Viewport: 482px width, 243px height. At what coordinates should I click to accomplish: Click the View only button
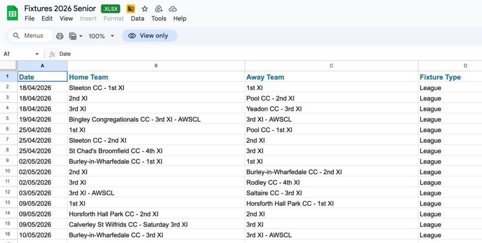149,36
